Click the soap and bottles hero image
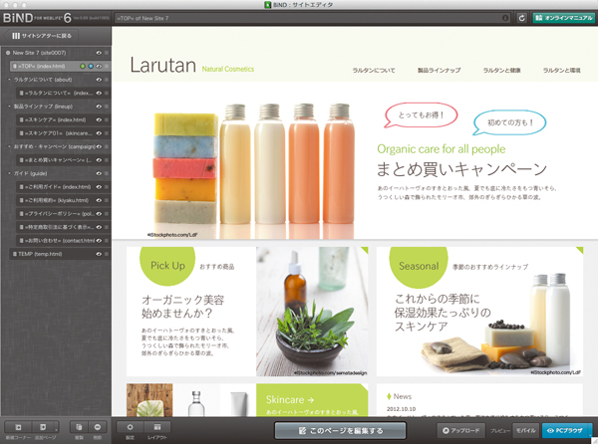The height and width of the screenshot is (444, 598). (x=253, y=169)
